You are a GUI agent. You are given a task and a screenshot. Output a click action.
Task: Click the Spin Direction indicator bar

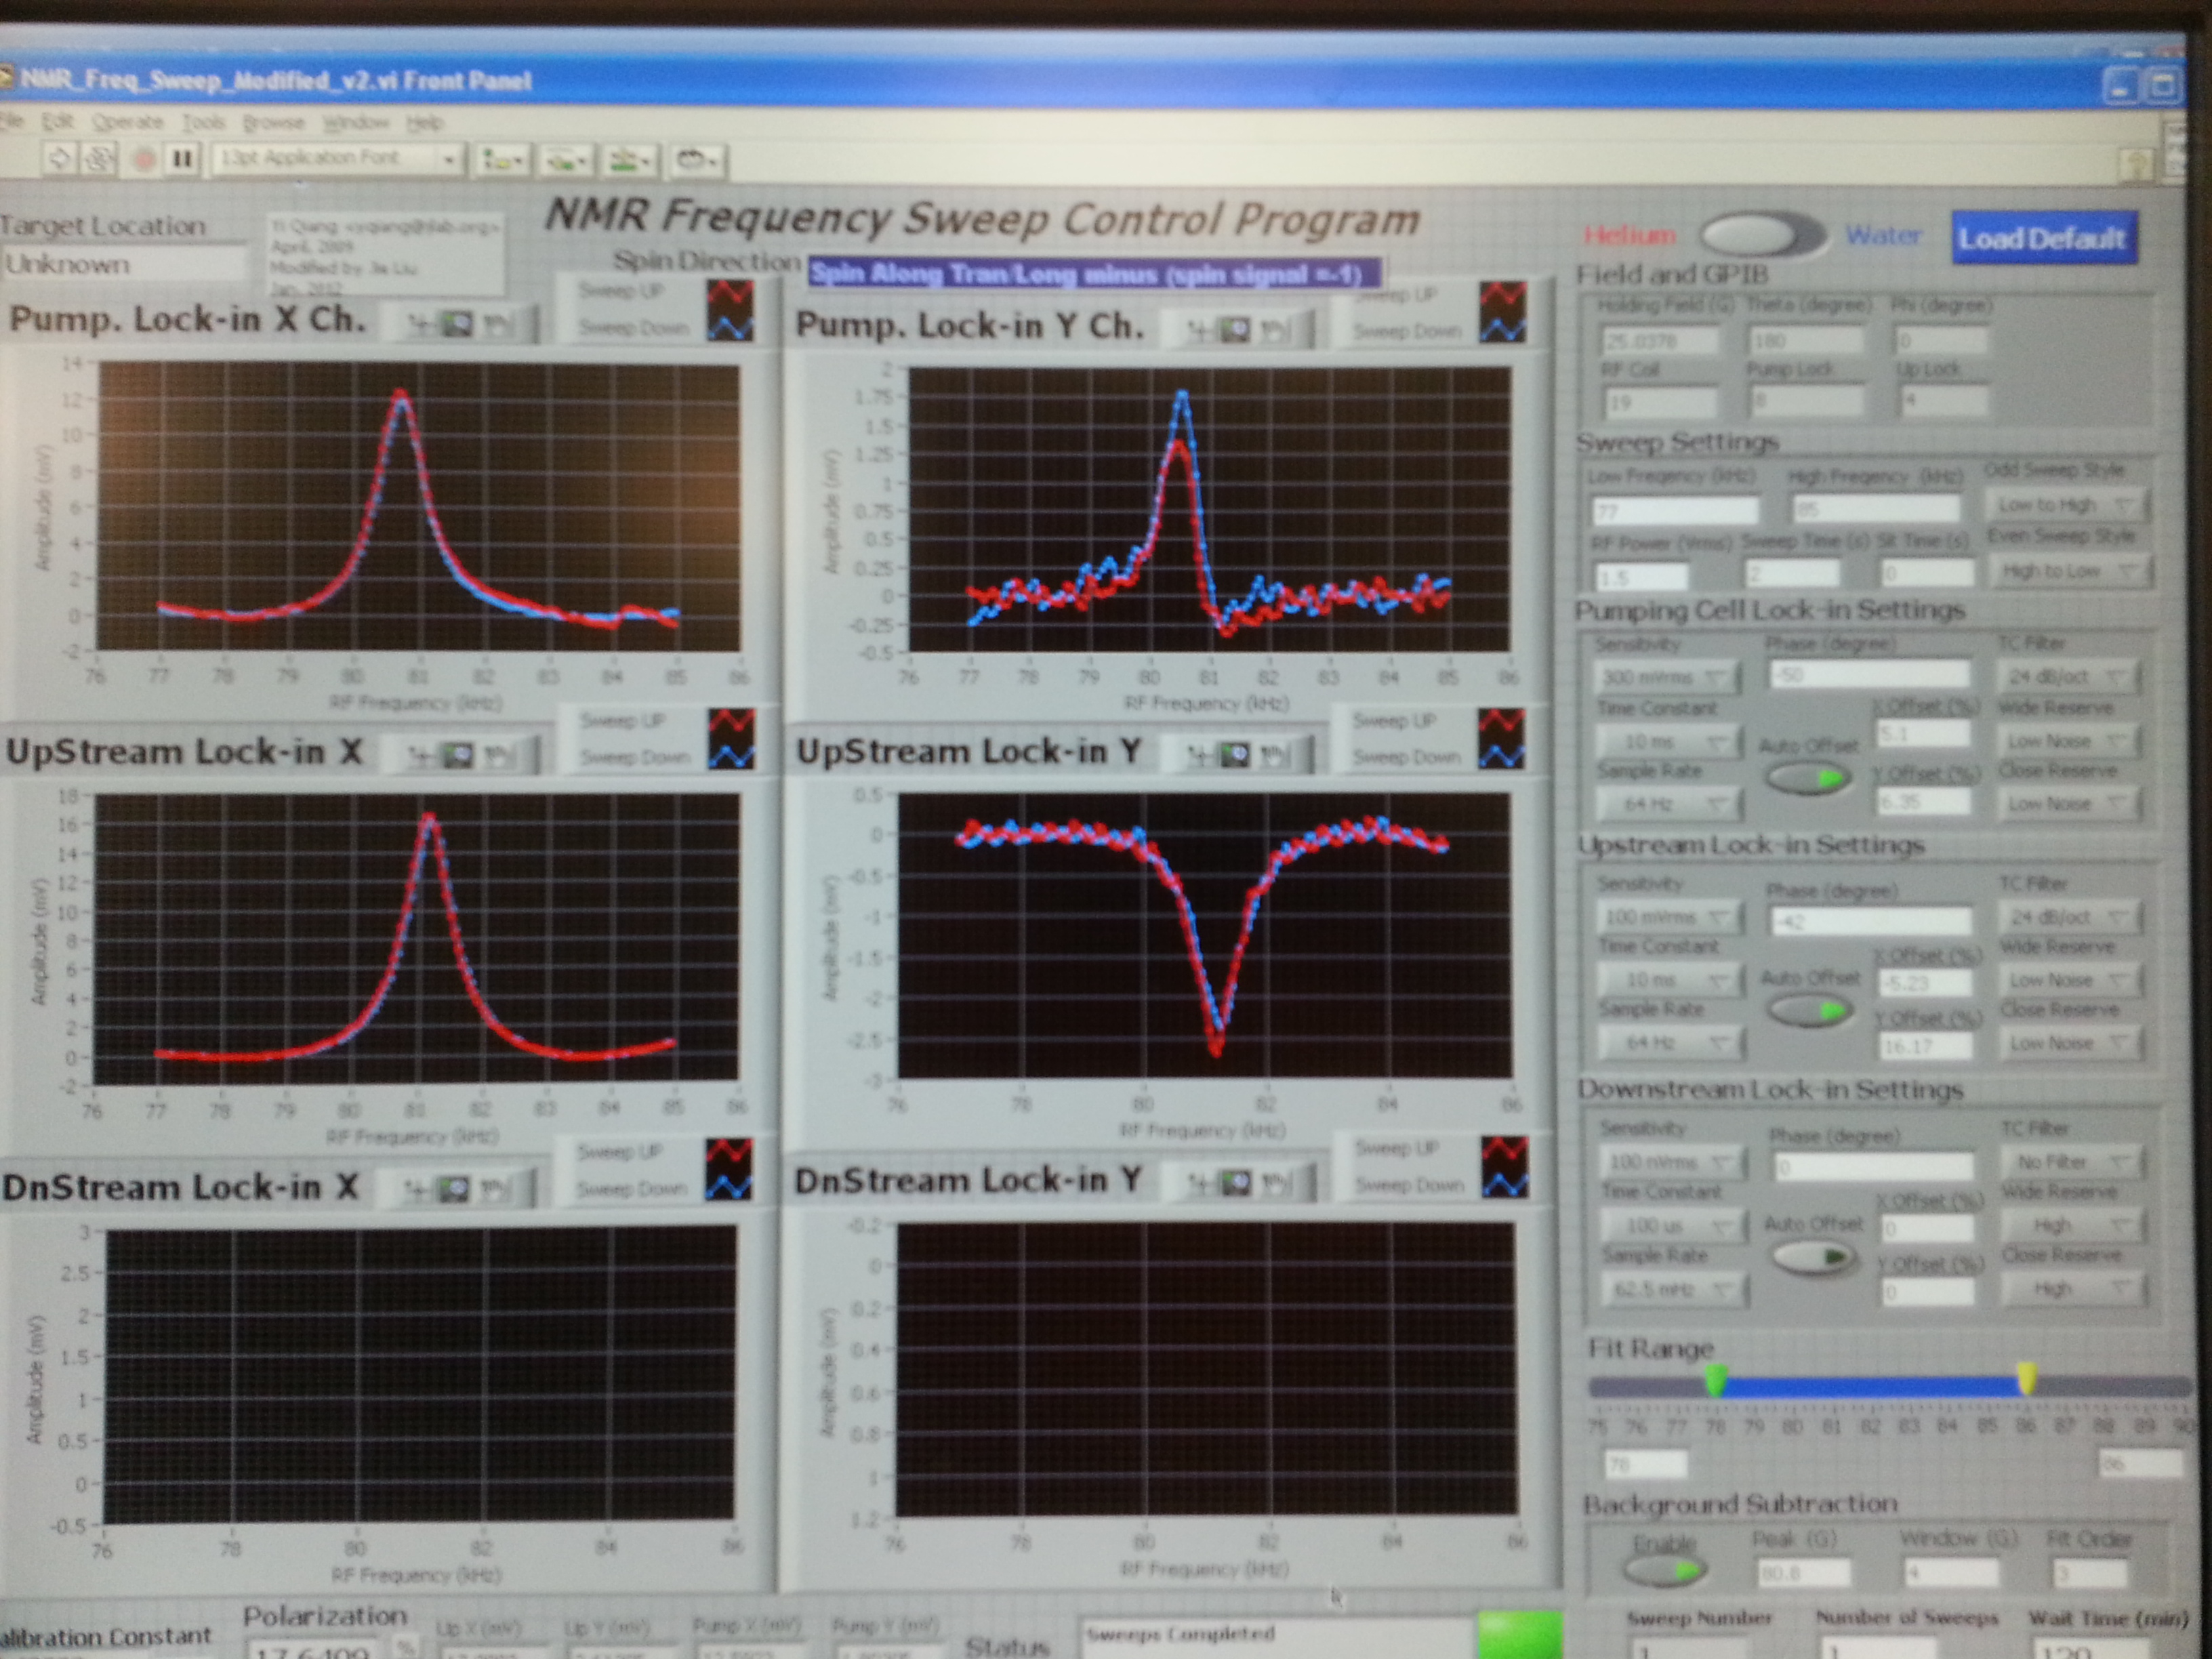1094,273
